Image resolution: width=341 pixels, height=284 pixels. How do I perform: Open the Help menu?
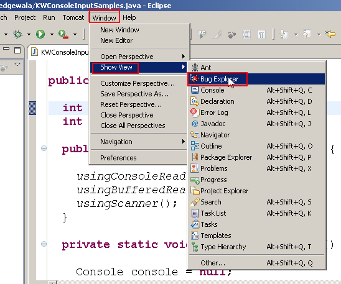(x=129, y=17)
